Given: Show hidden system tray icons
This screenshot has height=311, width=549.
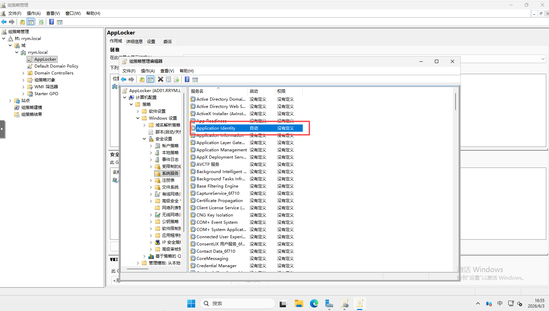Looking at the screenshot, I should point(478,303).
